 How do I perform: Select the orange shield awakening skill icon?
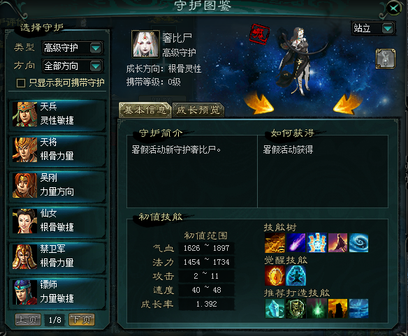[x=275, y=276]
